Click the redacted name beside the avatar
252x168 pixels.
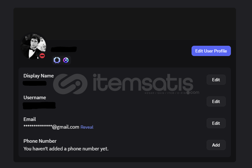(64, 49)
